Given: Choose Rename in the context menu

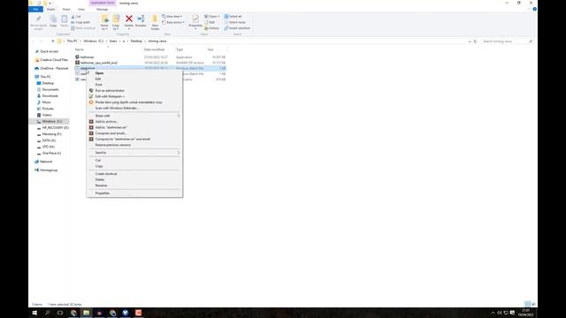Looking at the screenshot, I should pyautogui.click(x=134, y=185).
